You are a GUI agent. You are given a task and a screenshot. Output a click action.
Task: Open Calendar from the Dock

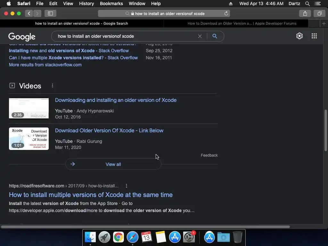coord(146,237)
